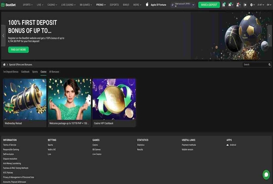This screenshot has width=273, height=184.
Task: Open the Casino dropdown in the top bar
Action: pyautogui.click(x=52, y=5)
